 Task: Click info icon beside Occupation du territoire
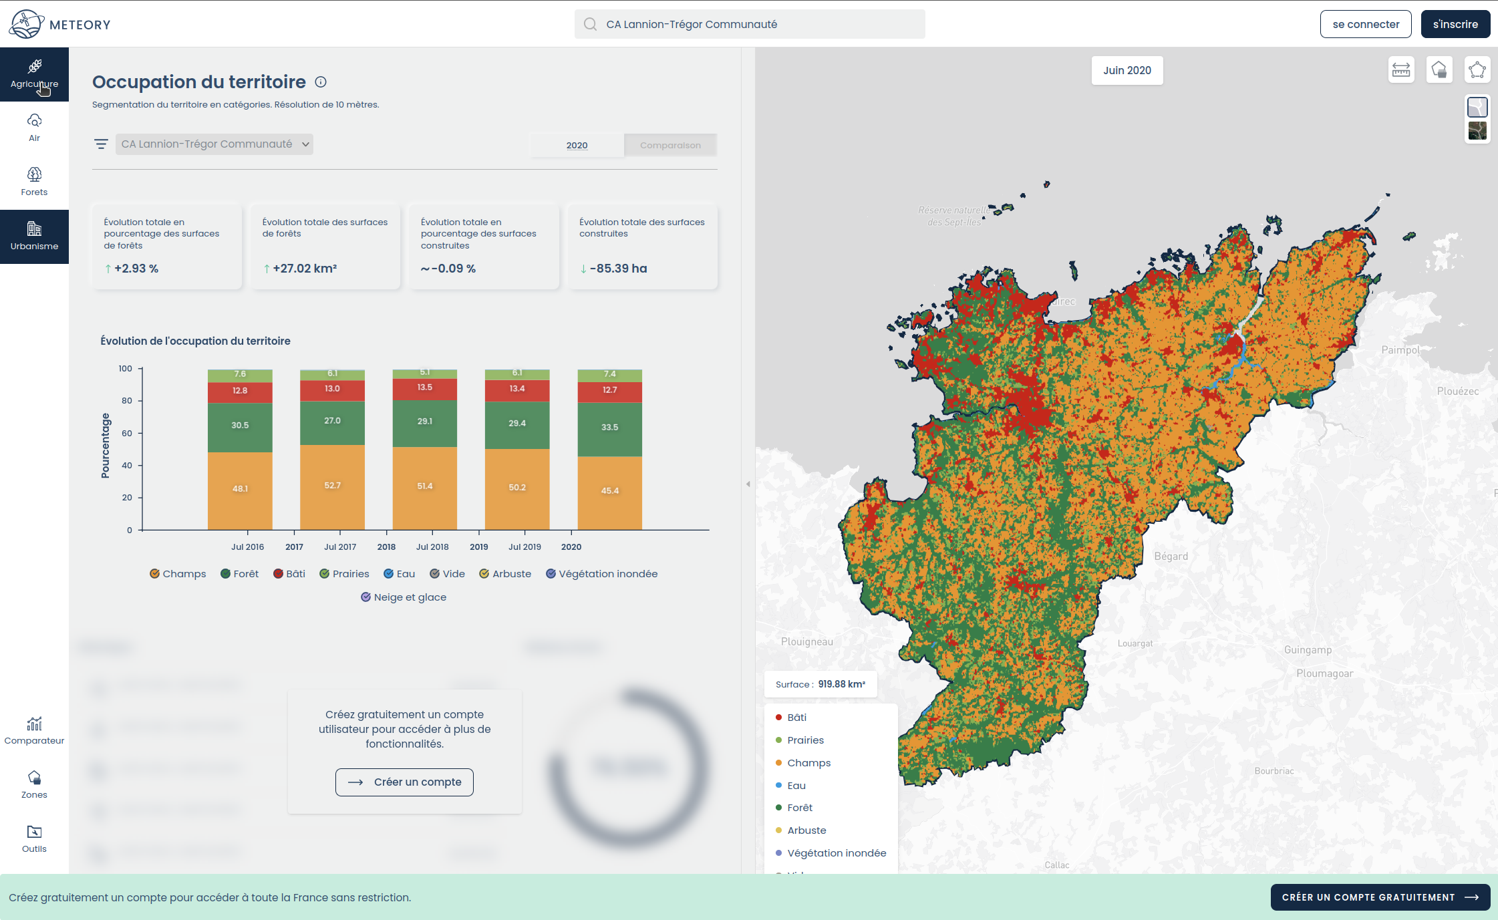321,82
